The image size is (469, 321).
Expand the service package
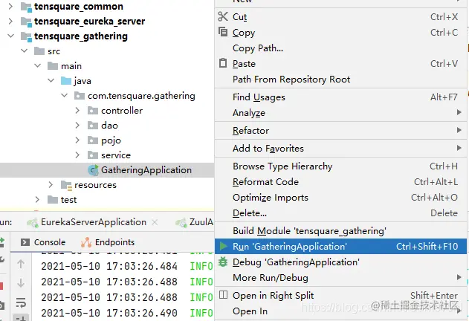click(77, 155)
